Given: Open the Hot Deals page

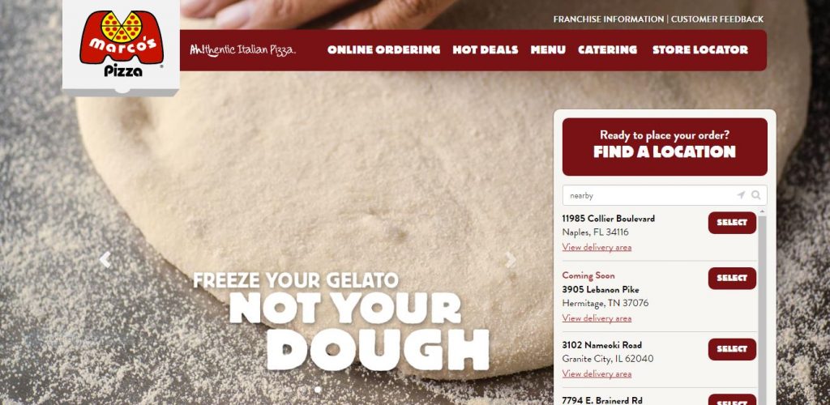Looking at the screenshot, I should click(x=486, y=49).
